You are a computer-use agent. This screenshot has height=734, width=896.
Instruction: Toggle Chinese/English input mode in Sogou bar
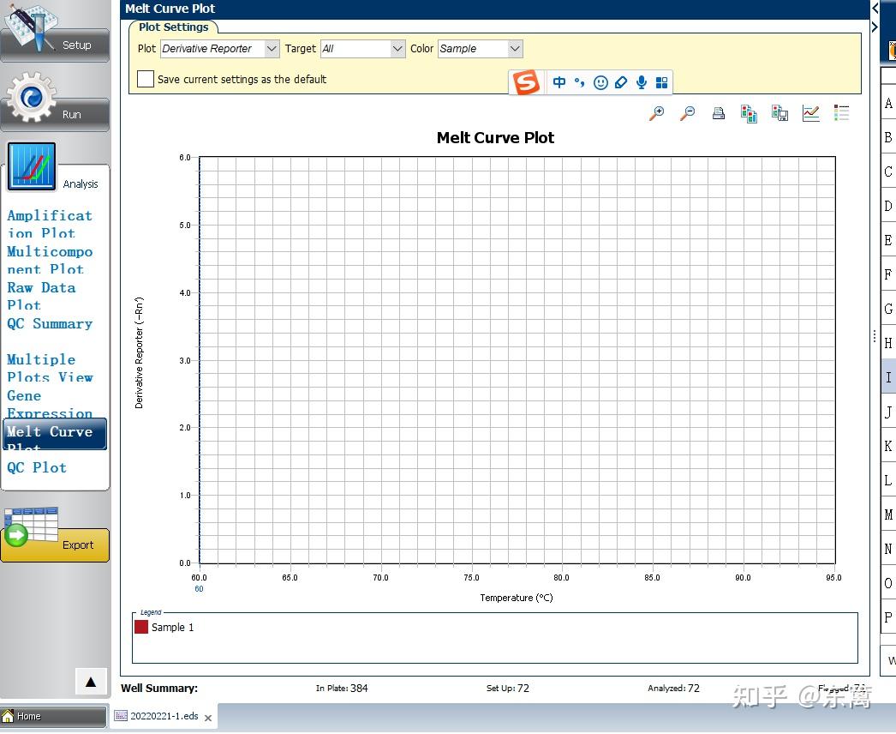pos(558,82)
